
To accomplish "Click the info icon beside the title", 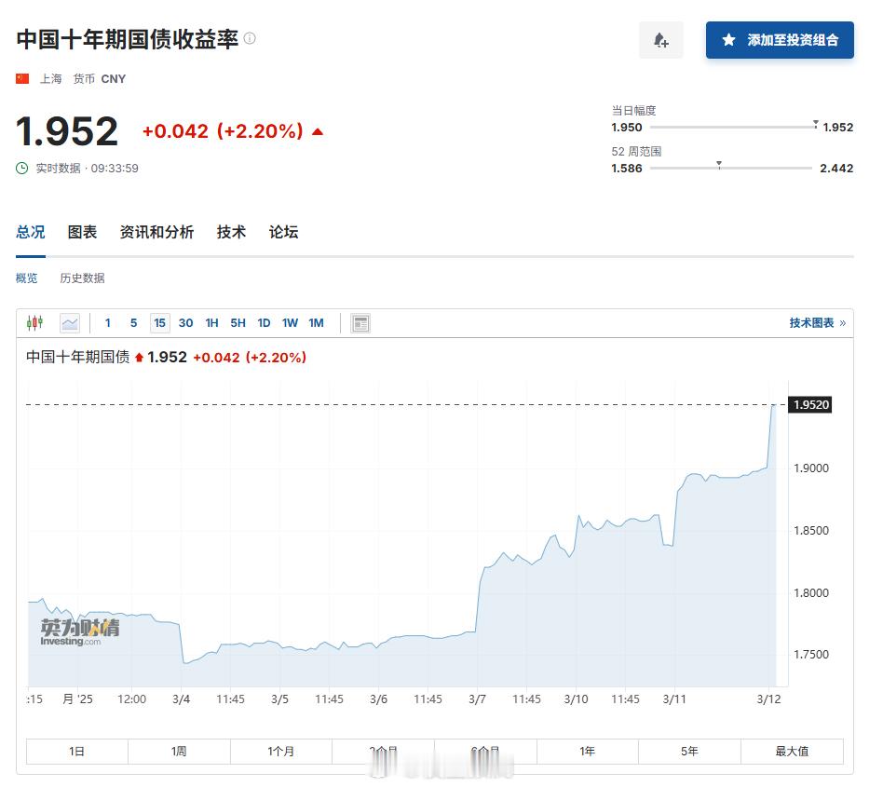I will [250, 38].
